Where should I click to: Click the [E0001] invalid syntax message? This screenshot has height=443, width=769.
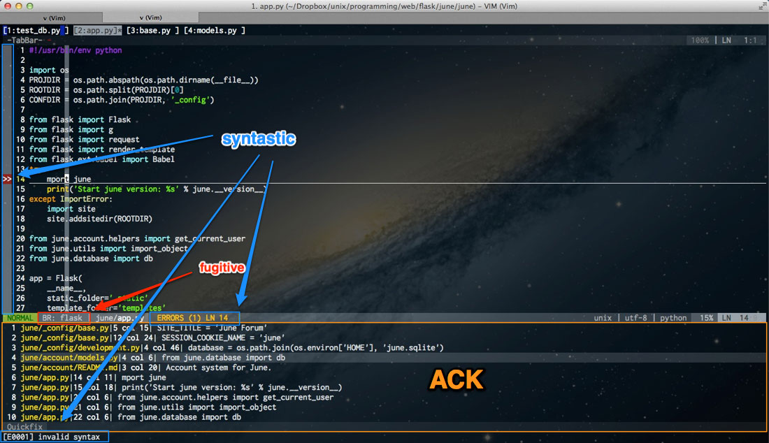click(52, 437)
